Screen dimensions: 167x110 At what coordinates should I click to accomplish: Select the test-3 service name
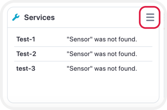[26, 68]
